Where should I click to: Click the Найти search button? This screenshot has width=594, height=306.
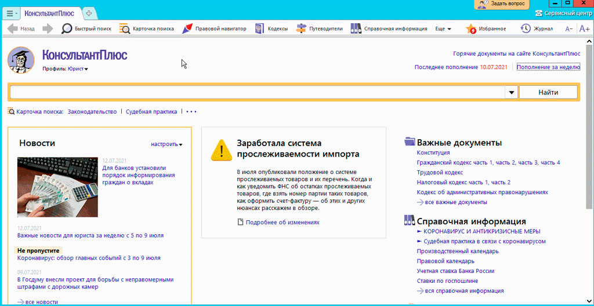point(548,92)
